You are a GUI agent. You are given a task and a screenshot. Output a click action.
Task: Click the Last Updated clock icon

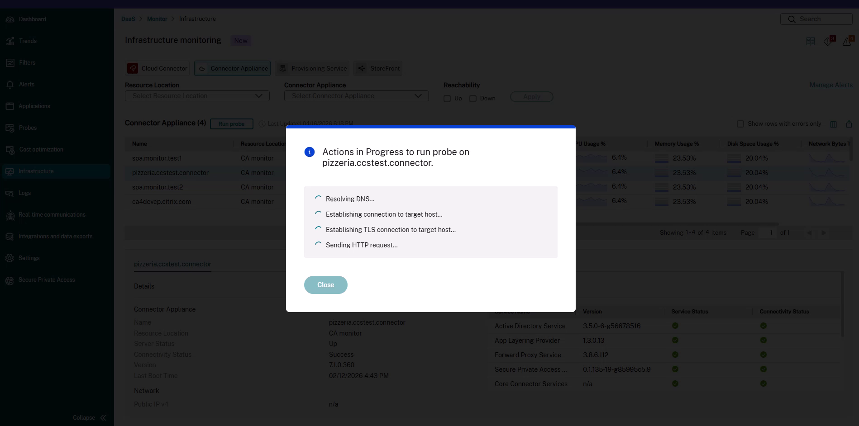(262, 124)
